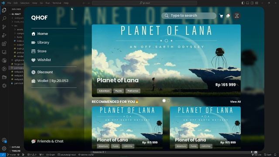Toggle VS Code primary side bar layout icon
279x157 pixels.
tap(243, 3)
